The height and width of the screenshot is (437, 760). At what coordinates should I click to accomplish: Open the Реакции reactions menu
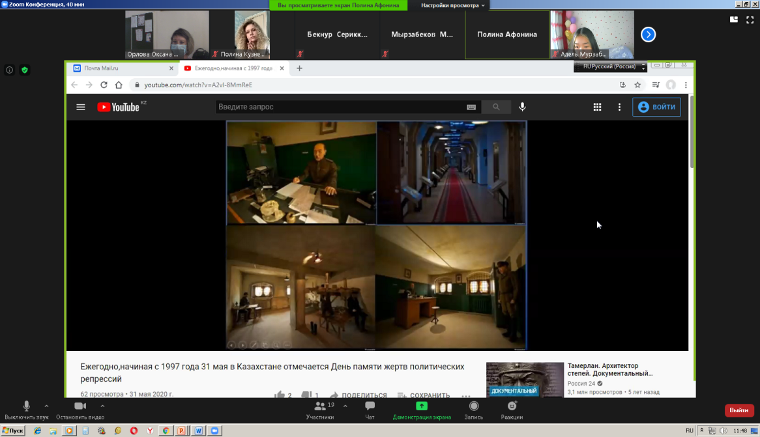512,410
